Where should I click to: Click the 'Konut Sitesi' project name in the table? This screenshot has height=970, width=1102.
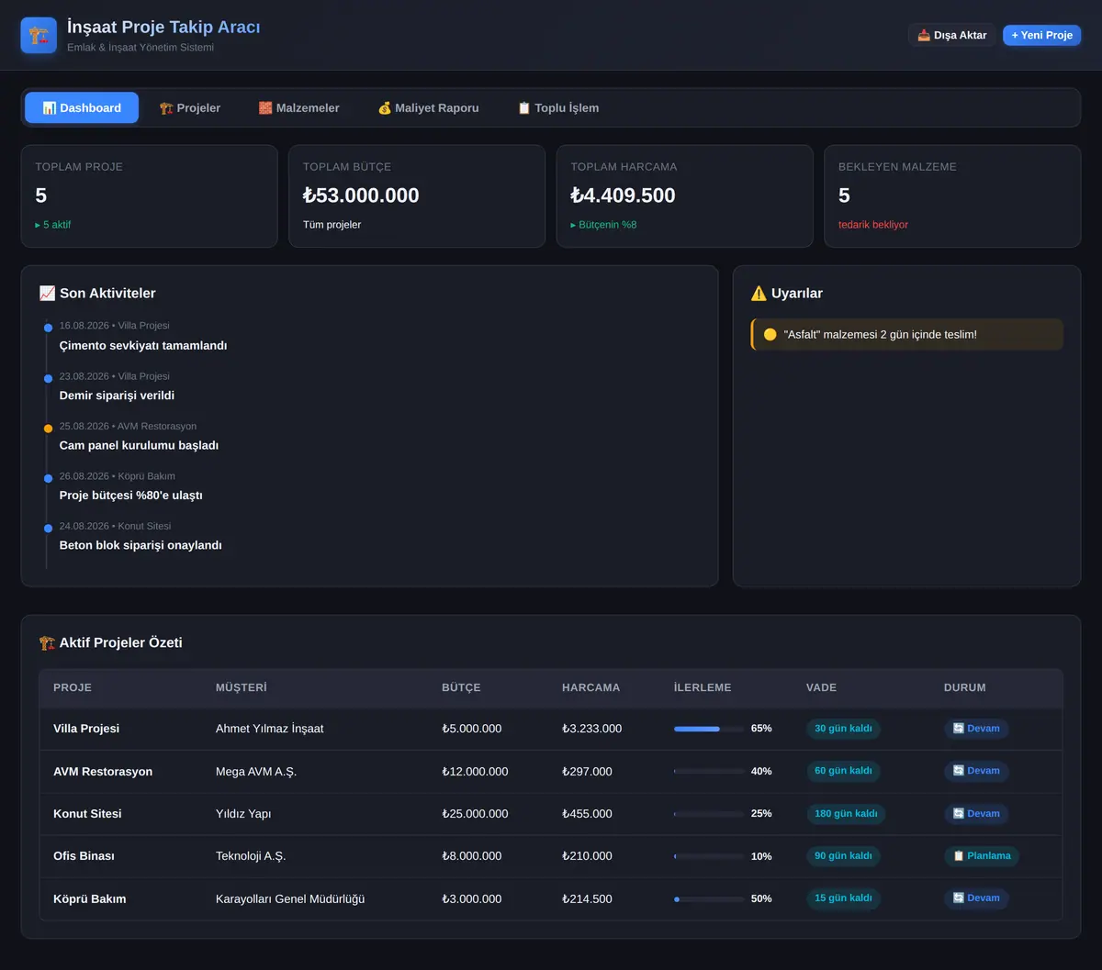pyautogui.click(x=87, y=814)
